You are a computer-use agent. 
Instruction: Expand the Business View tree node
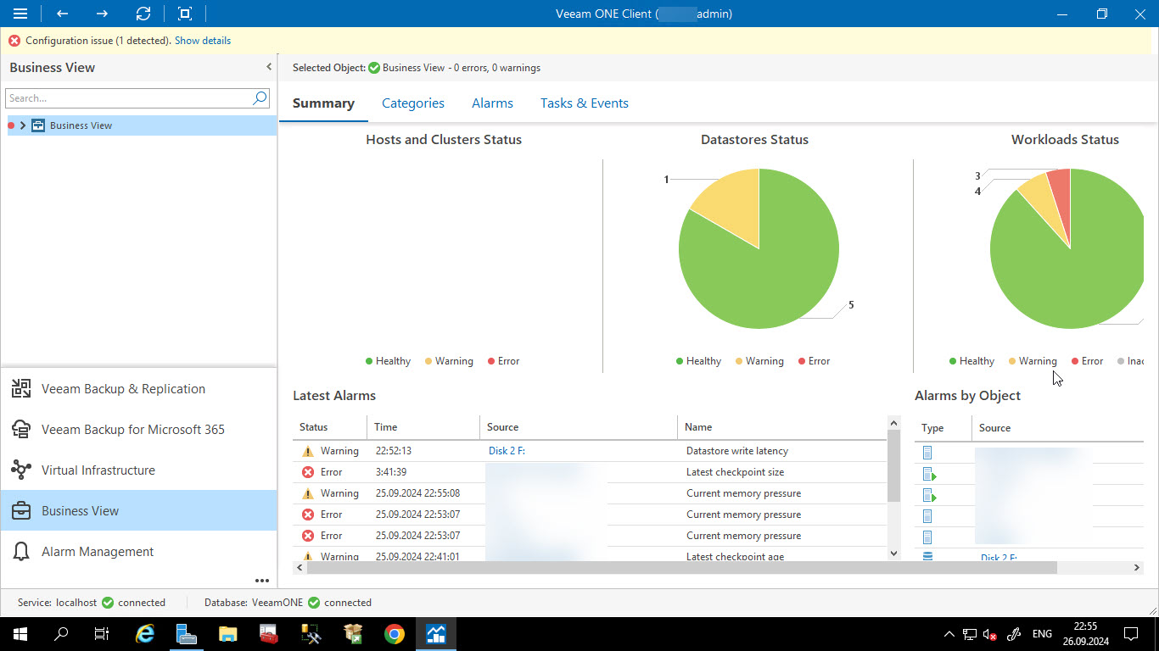(x=23, y=125)
